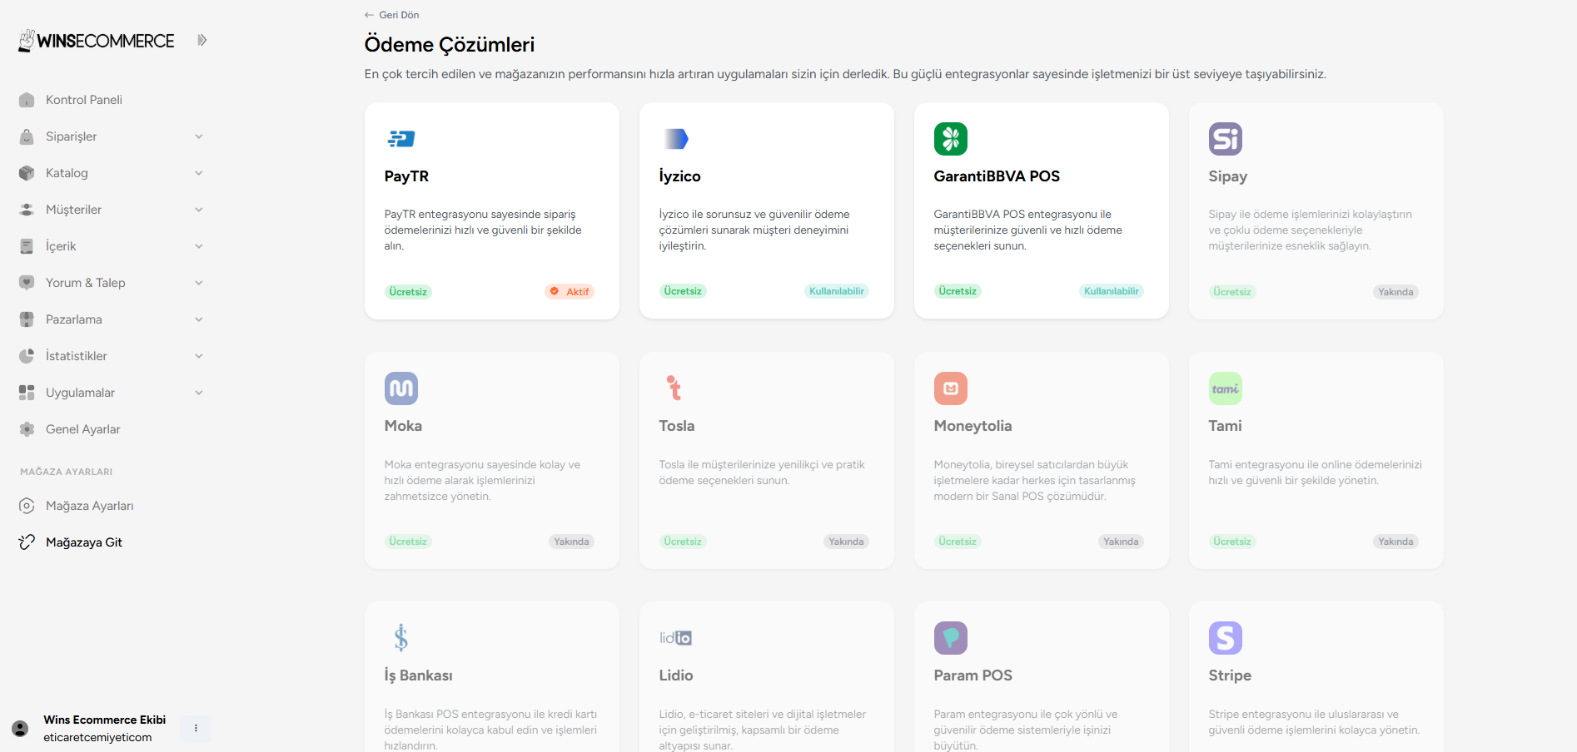1577x752 pixels.
Task: Expand the Katalog menu chevron
Action: pyautogui.click(x=199, y=173)
